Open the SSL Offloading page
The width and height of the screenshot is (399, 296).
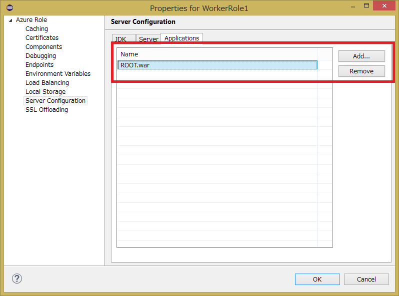click(47, 110)
